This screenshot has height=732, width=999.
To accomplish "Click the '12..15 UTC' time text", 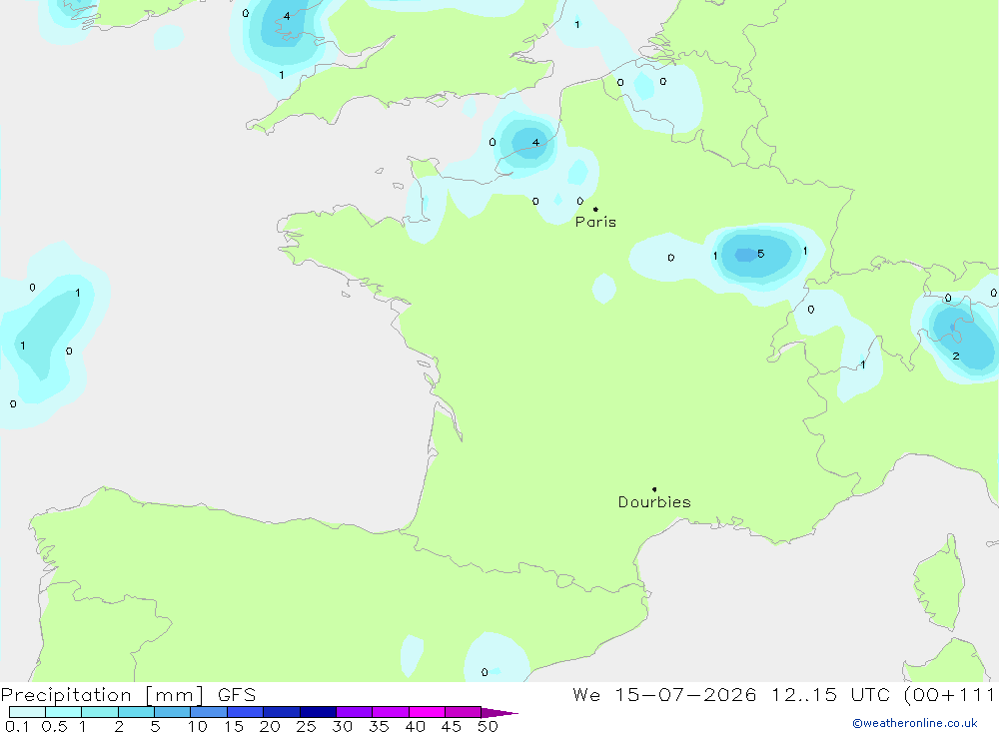I will point(830,695).
